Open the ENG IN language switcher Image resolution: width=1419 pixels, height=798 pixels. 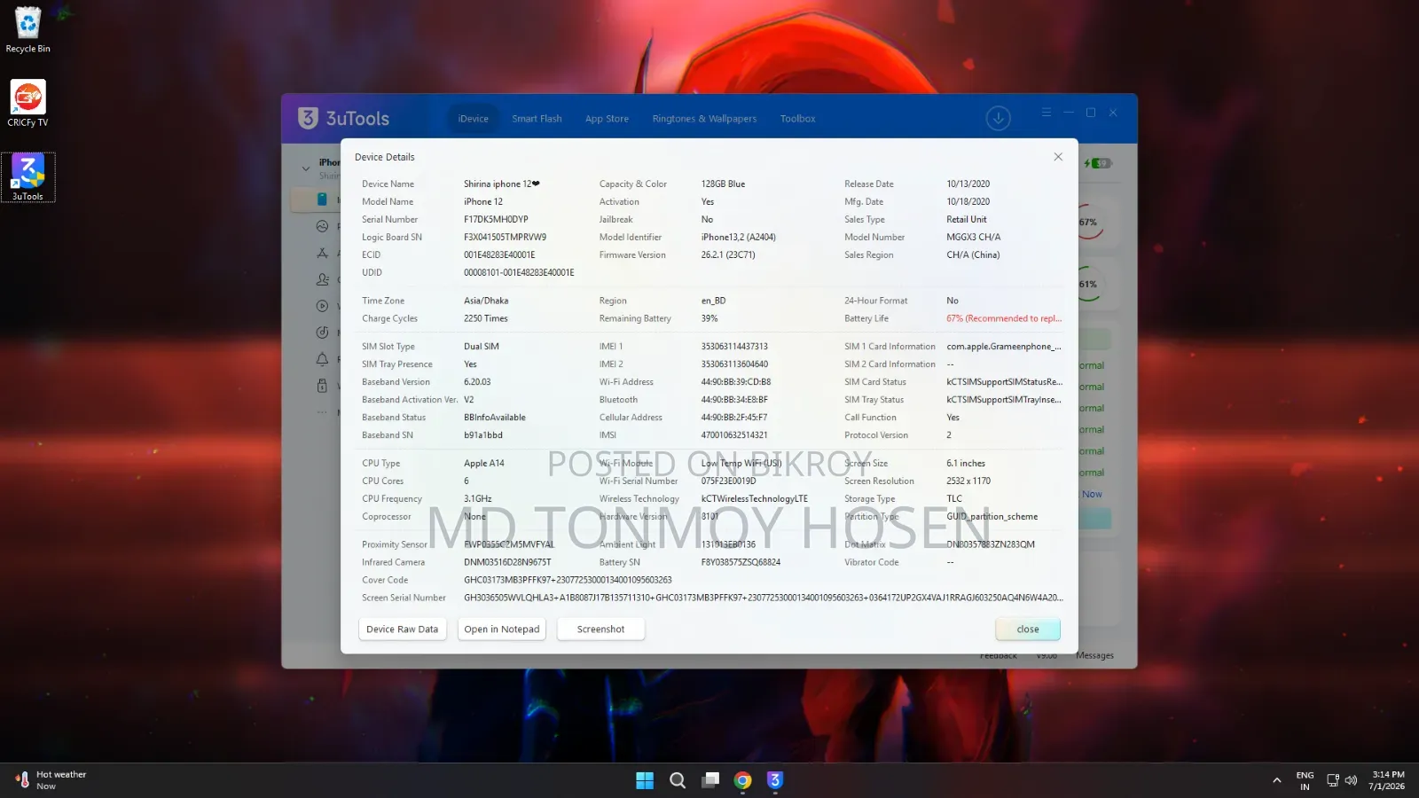pyautogui.click(x=1305, y=780)
